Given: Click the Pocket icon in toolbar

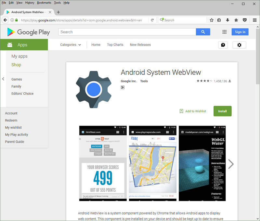Looking at the screenshot, I should coord(245,20).
